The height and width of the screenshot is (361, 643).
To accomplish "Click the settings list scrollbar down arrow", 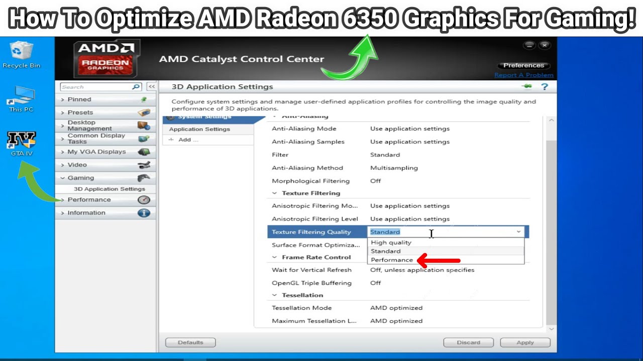I will coord(551,329).
